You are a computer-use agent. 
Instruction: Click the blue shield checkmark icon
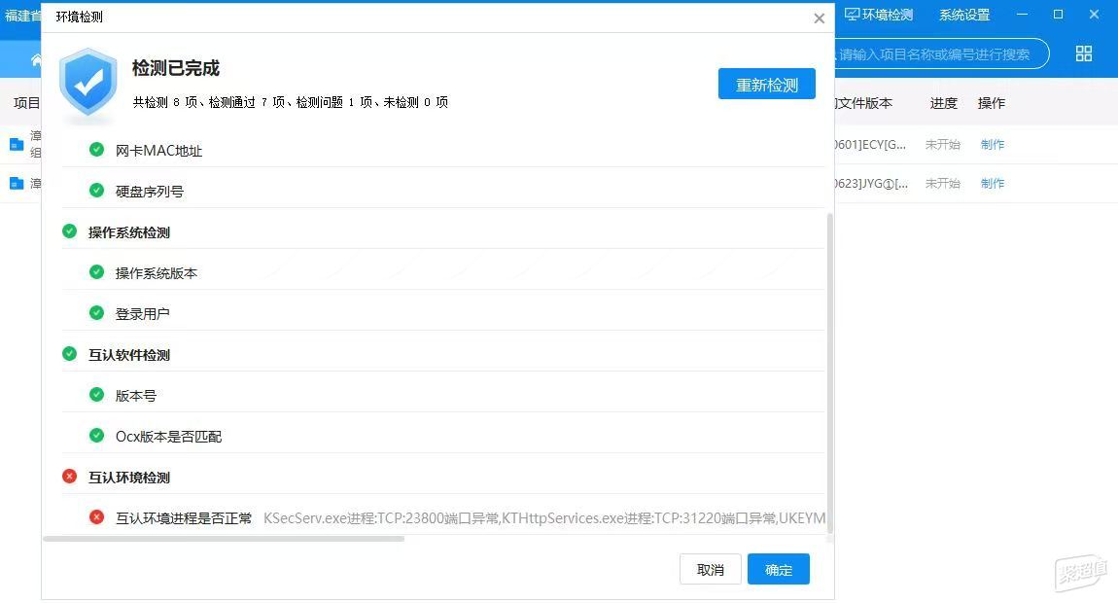(88, 83)
